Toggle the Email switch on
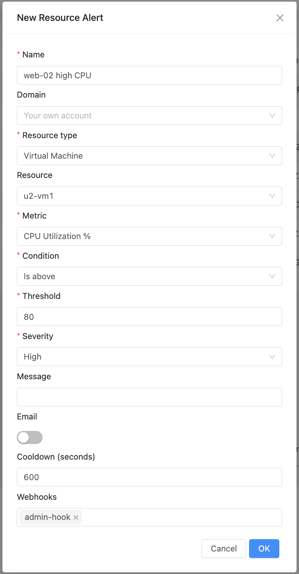 (x=29, y=437)
